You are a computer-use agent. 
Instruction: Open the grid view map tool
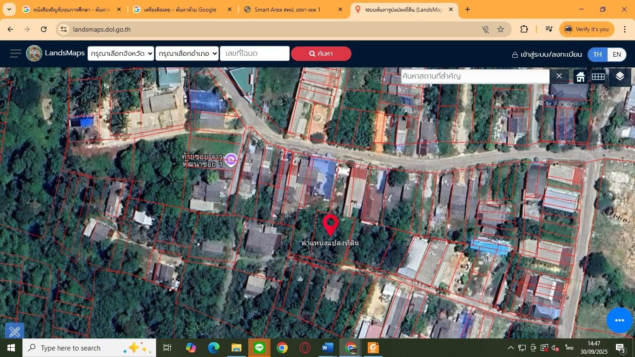598,77
